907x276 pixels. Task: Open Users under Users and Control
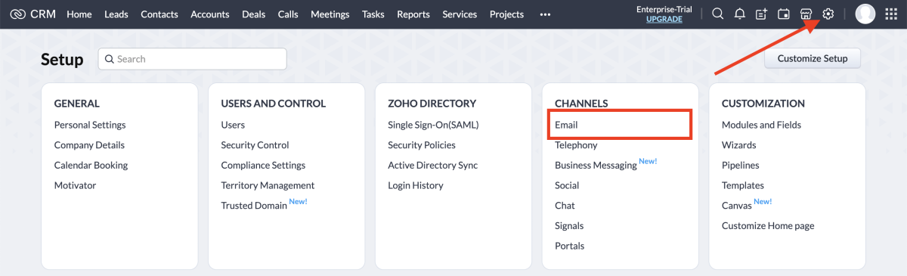coord(233,125)
